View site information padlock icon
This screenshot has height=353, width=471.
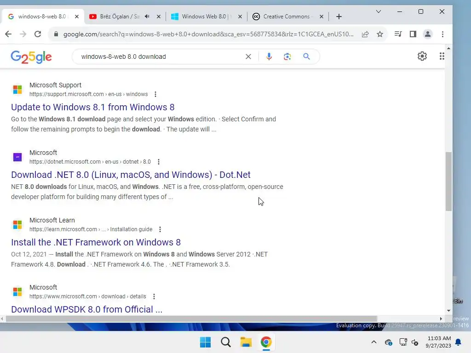pos(56,34)
